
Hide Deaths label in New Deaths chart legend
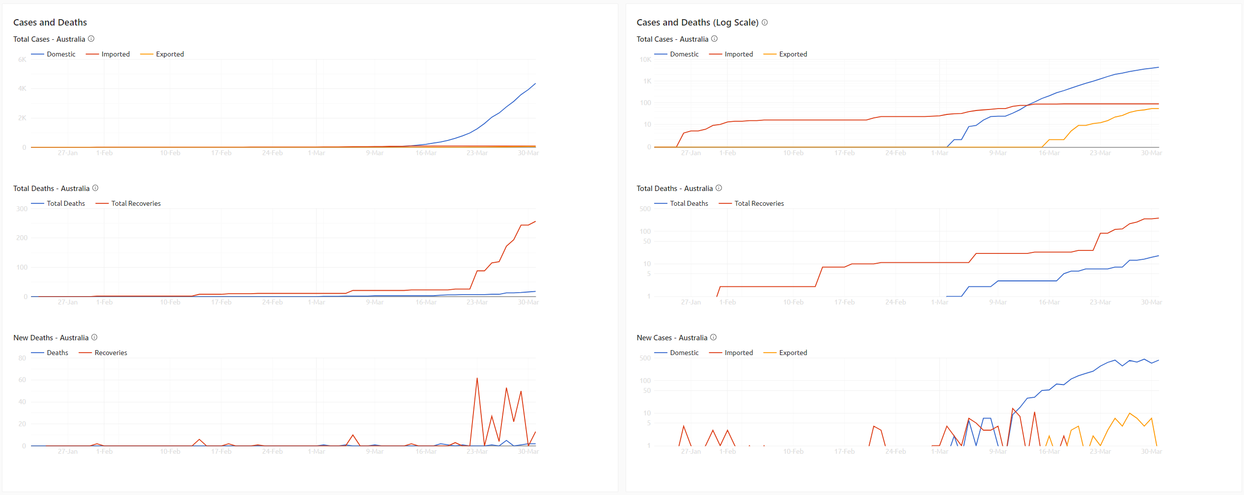57,353
